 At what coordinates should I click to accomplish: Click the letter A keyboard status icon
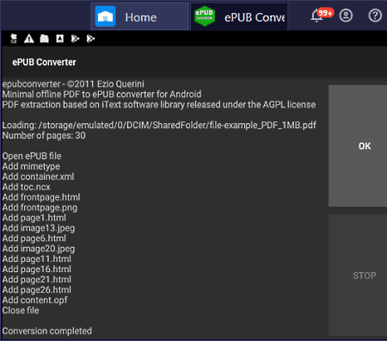pyautogui.click(x=59, y=39)
